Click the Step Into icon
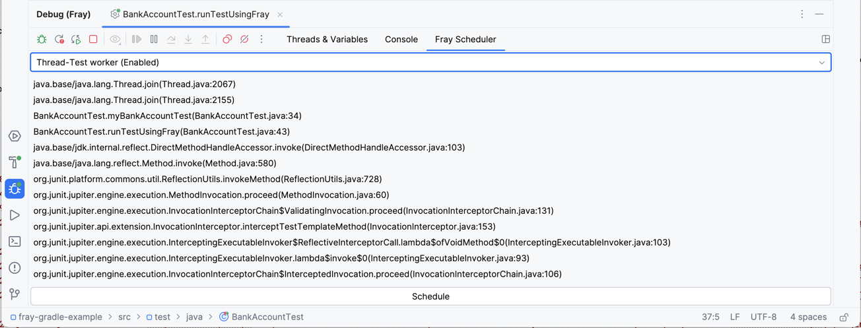The image size is (861, 328). (x=188, y=40)
